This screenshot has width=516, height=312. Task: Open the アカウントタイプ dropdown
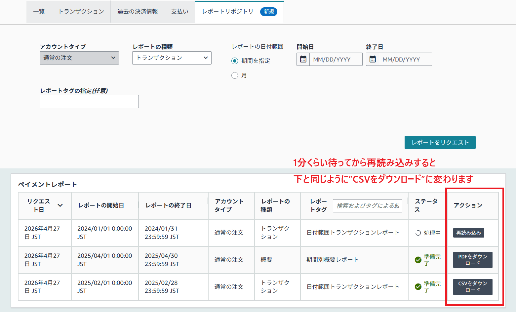[x=79, y=58]
